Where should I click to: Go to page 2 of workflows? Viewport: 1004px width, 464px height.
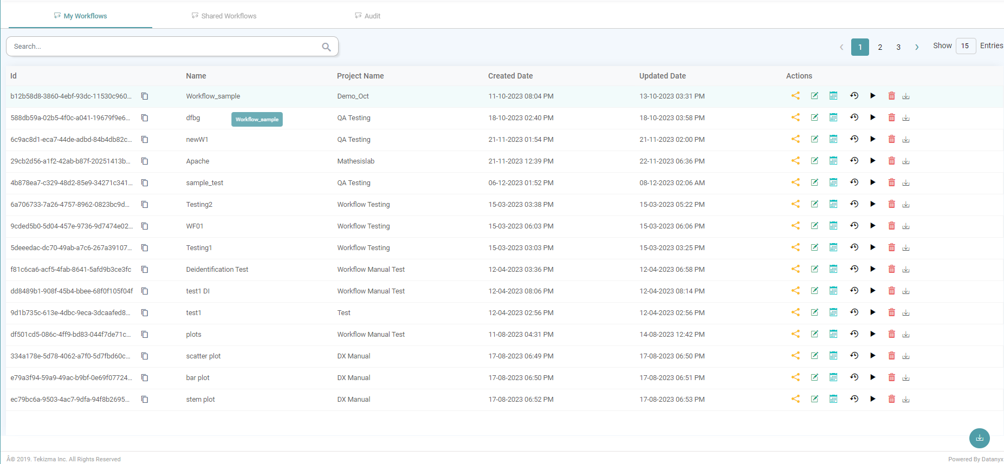(x=880, y=47)
